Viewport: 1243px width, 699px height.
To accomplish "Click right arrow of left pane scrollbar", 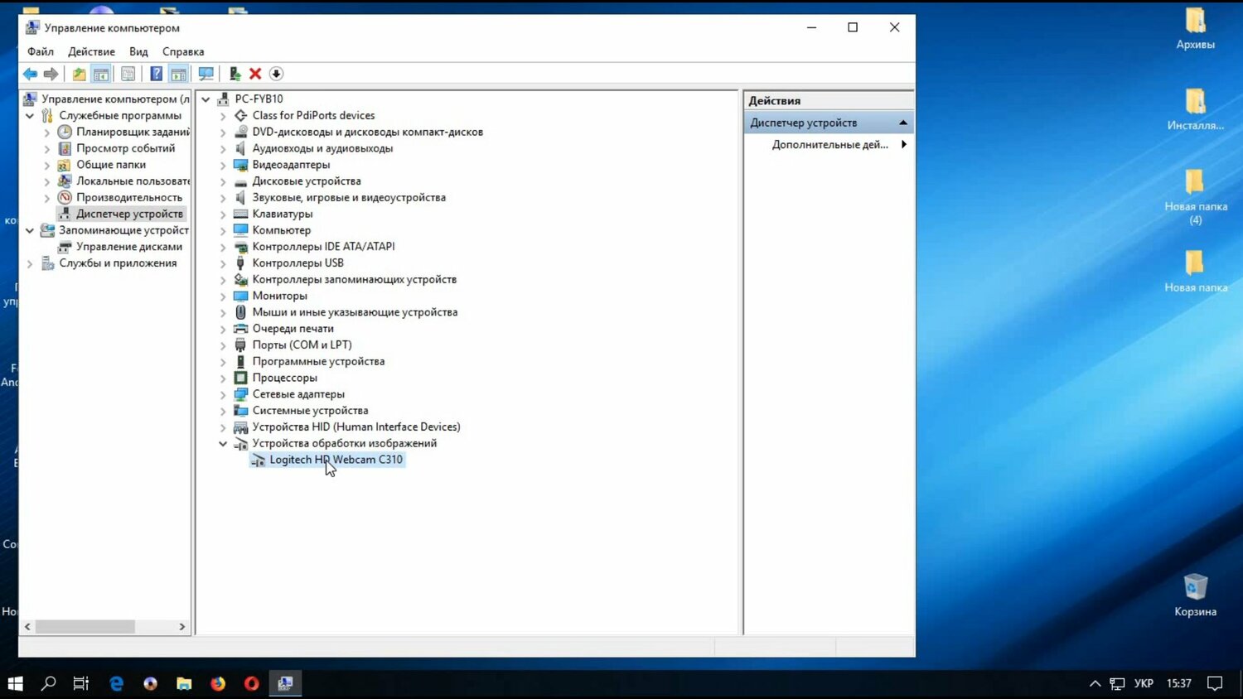I will [182, 627].
